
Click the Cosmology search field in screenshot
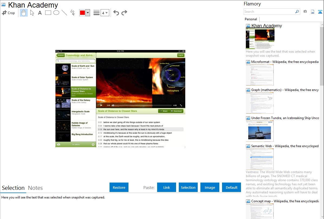click(76, 61)
